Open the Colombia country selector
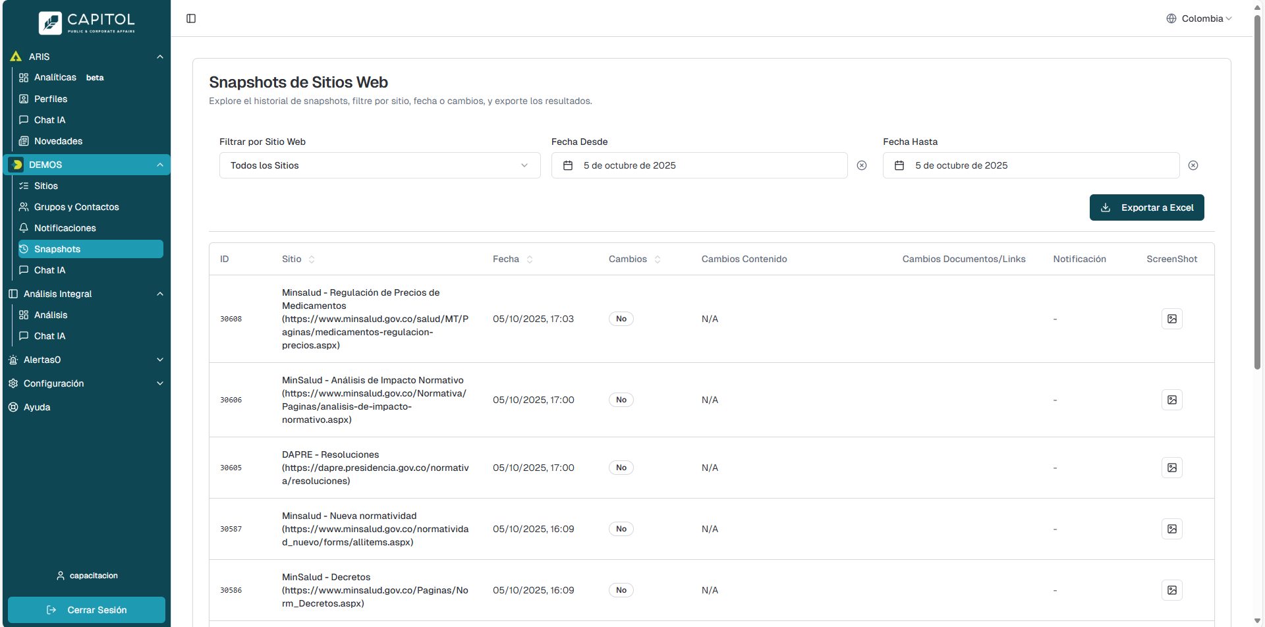This screenshot has height=627, width=1265. [x=1198, y=18]
